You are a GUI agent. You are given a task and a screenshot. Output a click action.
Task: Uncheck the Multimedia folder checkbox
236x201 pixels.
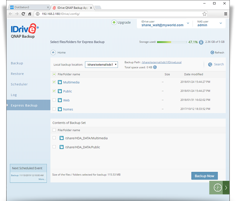54,82
